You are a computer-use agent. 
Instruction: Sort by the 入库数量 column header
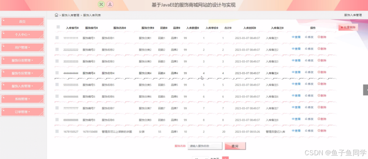click(193, 28)
